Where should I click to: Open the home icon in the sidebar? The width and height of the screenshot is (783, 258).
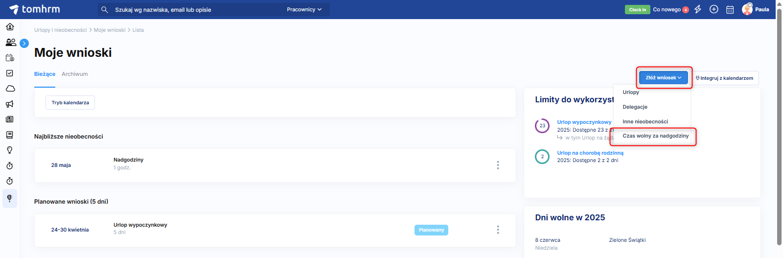click(10, 26)
